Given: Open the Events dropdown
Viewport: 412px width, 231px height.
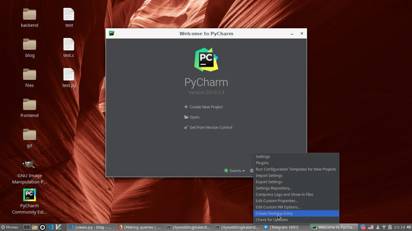Looking at the screenshot, I should [235, 171].
